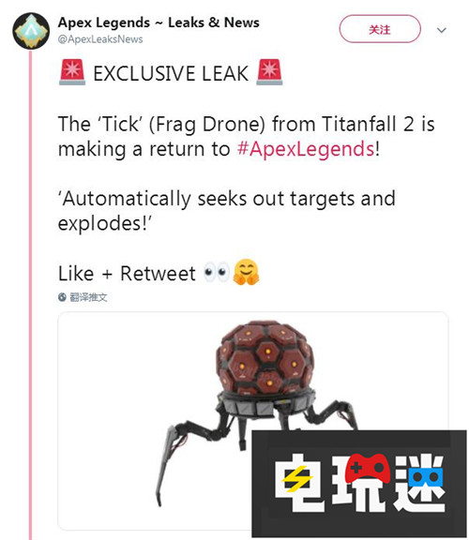This screenshot has height=540, width=469.
Task: Click the 电玩迷 watermark logo
Action: pos(359,483)
